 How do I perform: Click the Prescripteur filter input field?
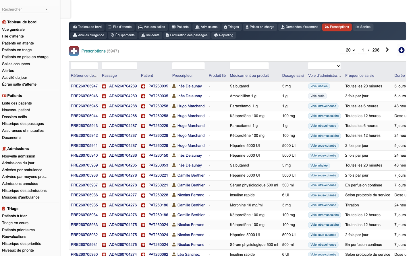click(x=188, y=66)
